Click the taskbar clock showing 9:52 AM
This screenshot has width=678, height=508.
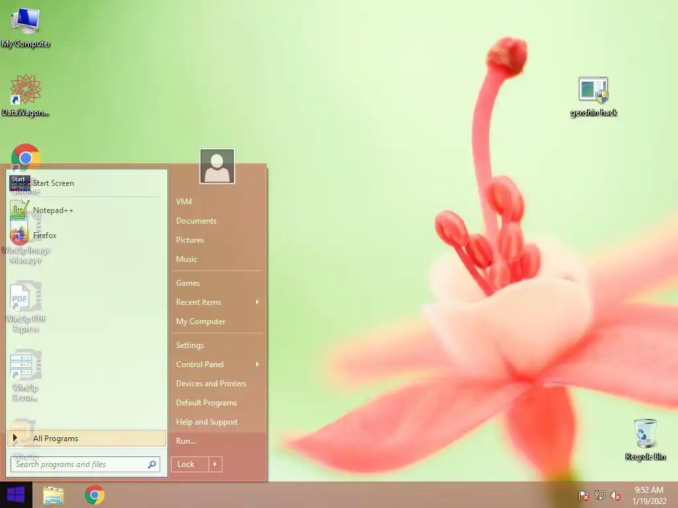tap(649, 495)
